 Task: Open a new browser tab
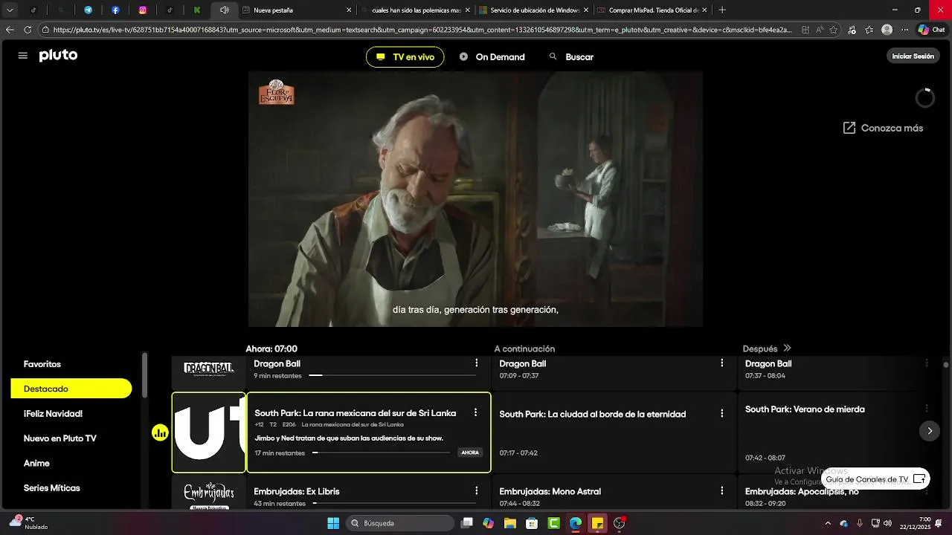722,10
